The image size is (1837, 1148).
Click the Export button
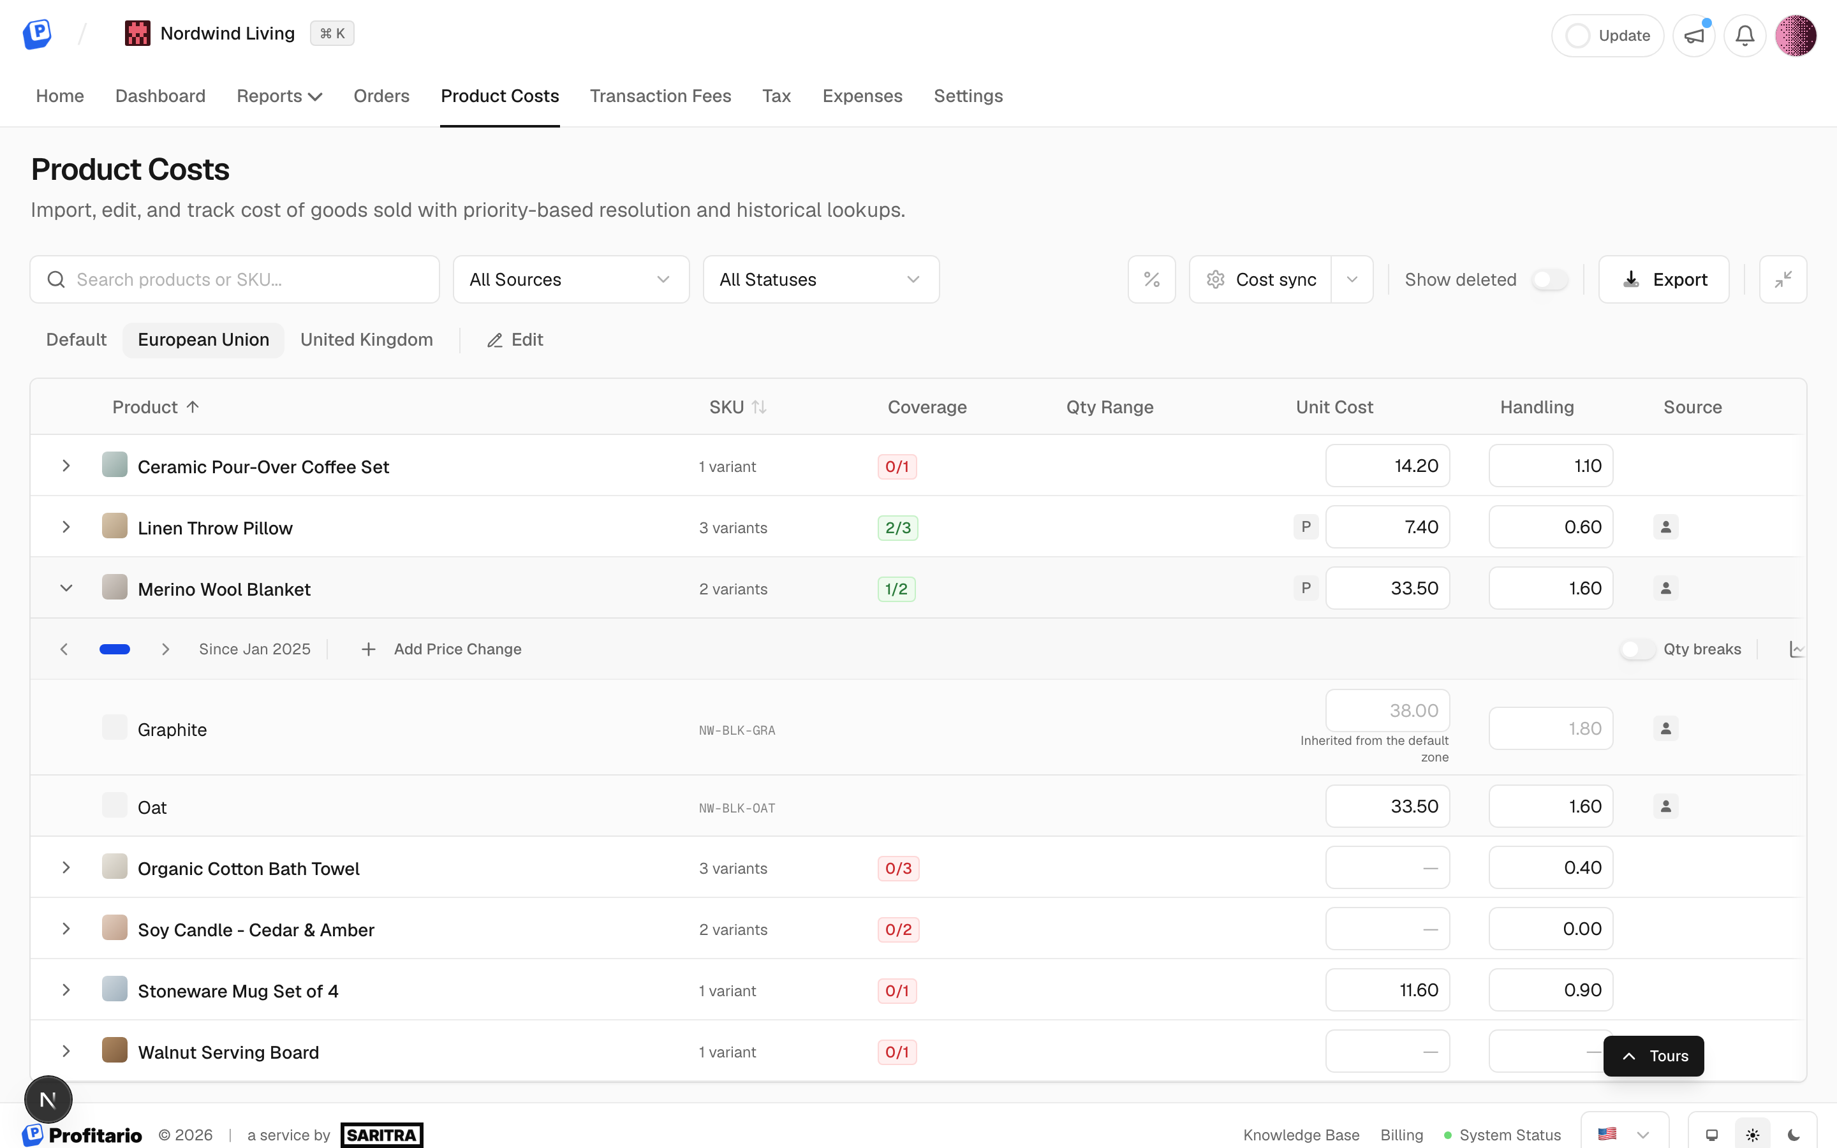pos(1664,279)
